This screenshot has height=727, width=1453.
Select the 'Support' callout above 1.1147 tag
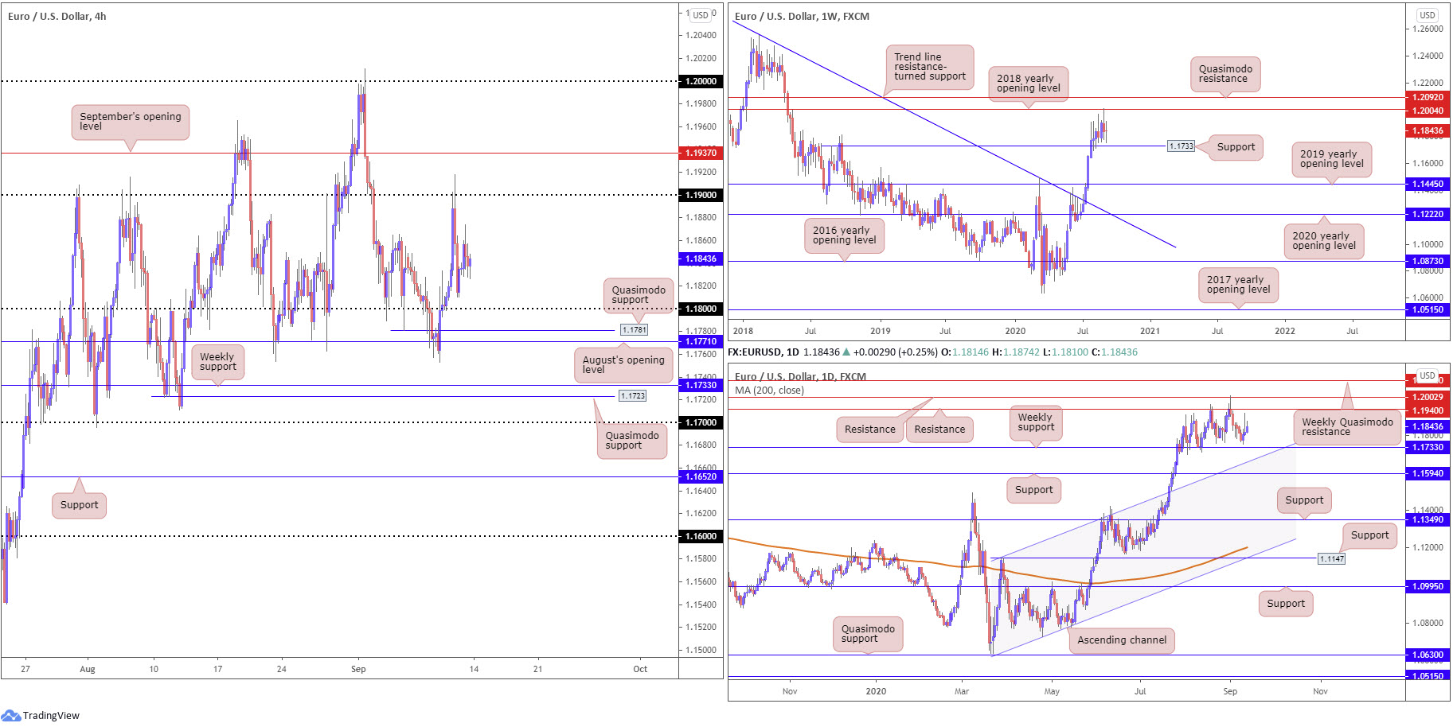(x=1369, y=535)
